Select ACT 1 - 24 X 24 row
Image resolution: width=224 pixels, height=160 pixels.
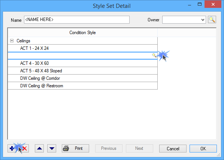(x=82, y=48)
